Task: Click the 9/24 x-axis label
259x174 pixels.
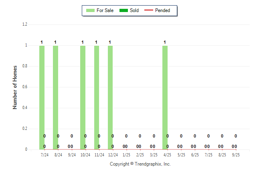Action: 72,154
